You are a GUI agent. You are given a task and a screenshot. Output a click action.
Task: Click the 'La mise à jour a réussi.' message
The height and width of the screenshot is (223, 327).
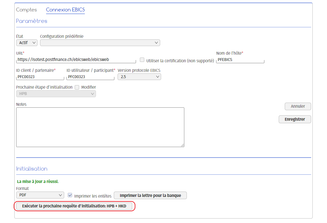click(38, 181)
